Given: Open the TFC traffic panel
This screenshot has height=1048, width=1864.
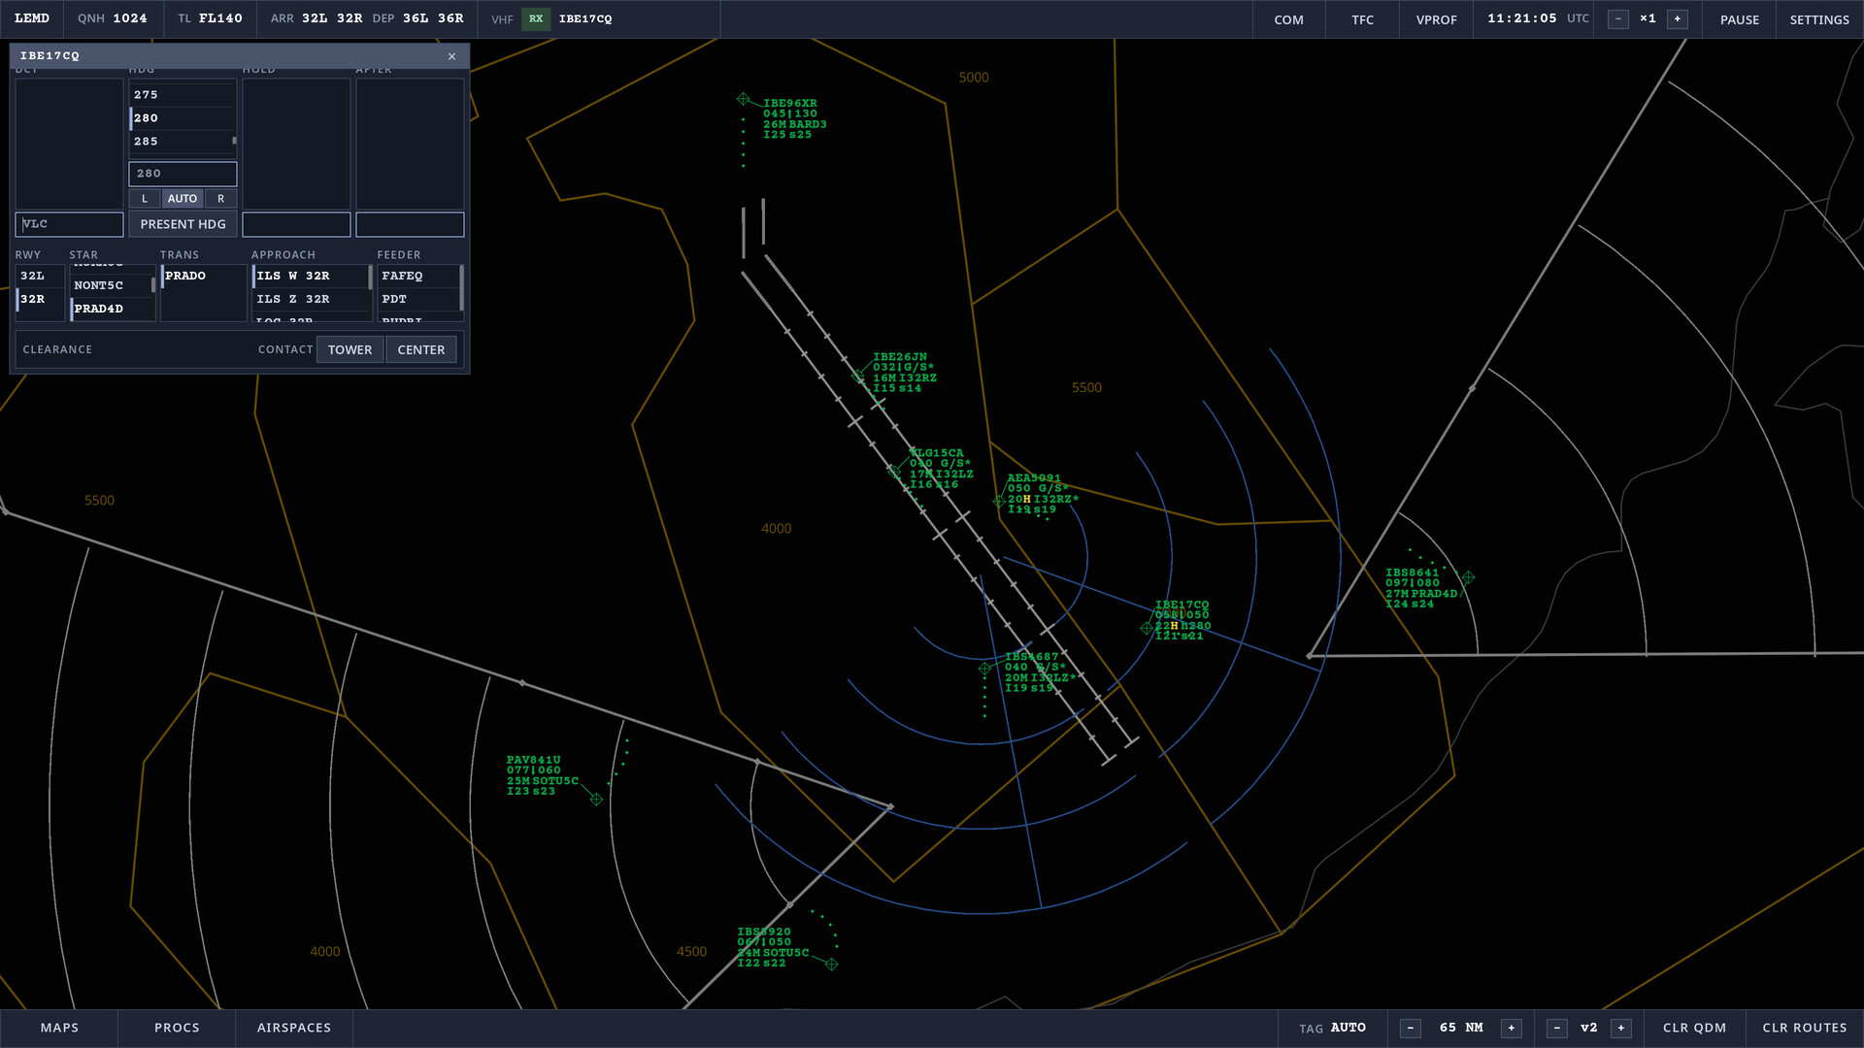Looking at the screenshot, I should pos(1362,19).
